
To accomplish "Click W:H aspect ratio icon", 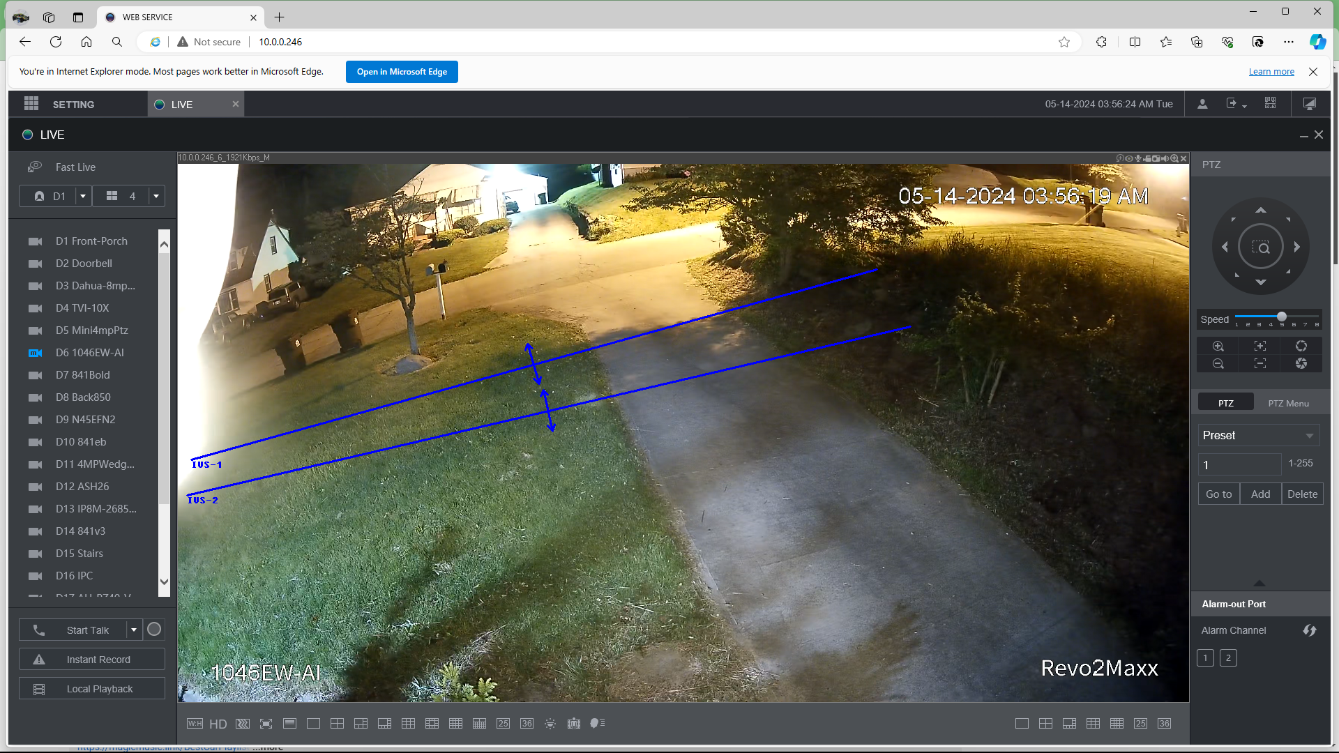I will coord(195,724).
